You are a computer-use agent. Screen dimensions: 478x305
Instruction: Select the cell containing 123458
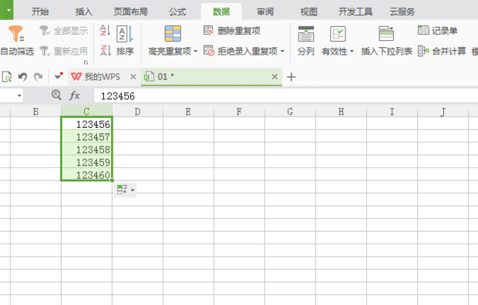coord(86,149)
